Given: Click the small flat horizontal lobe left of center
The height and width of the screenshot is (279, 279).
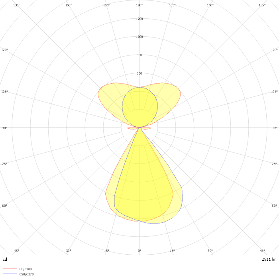Looking at the screenshot, I should 132,128.
